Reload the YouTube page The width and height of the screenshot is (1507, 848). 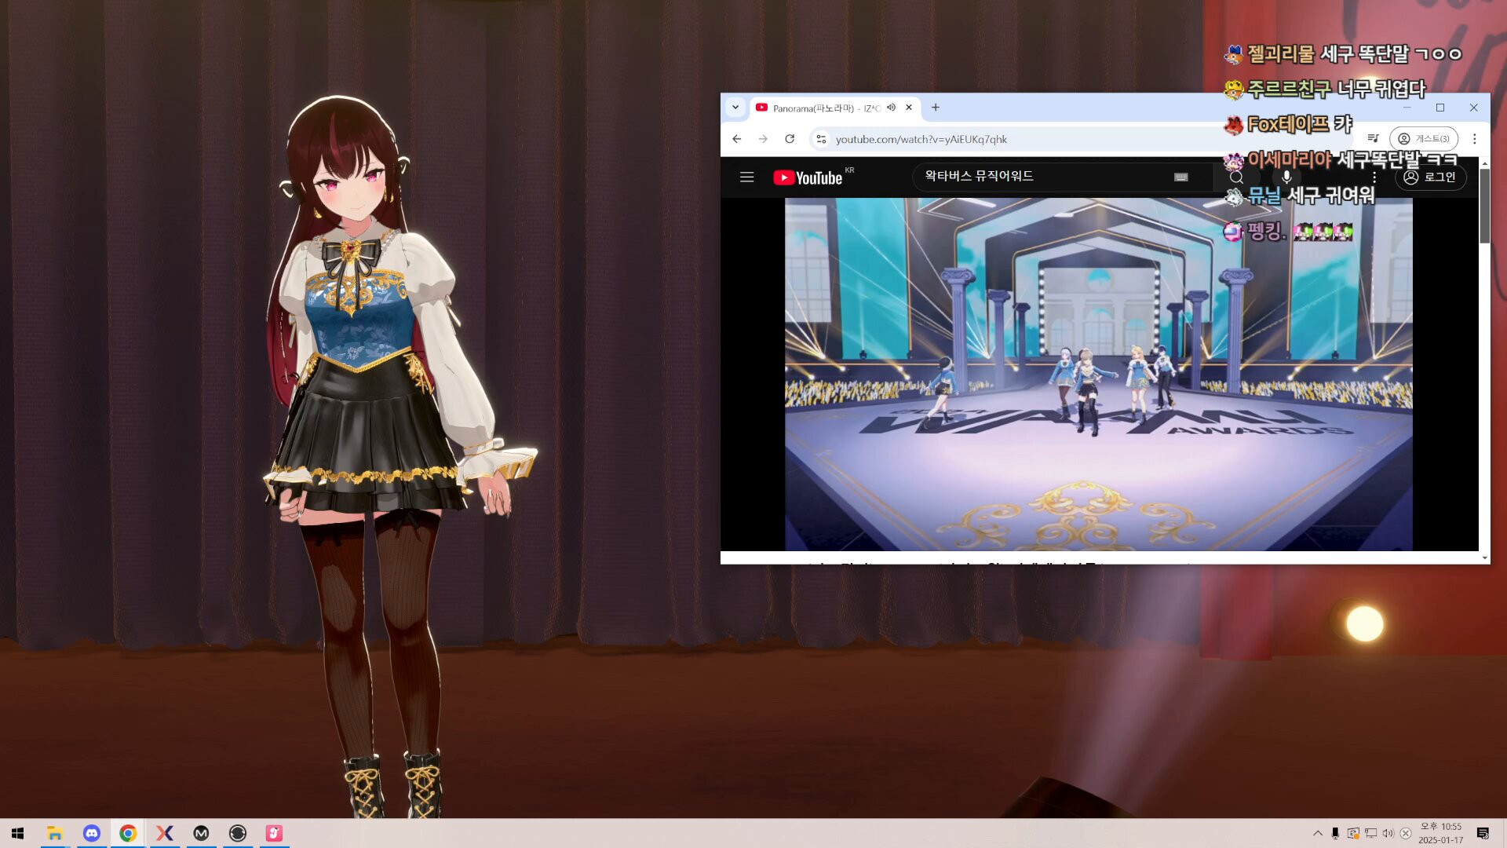790,139
